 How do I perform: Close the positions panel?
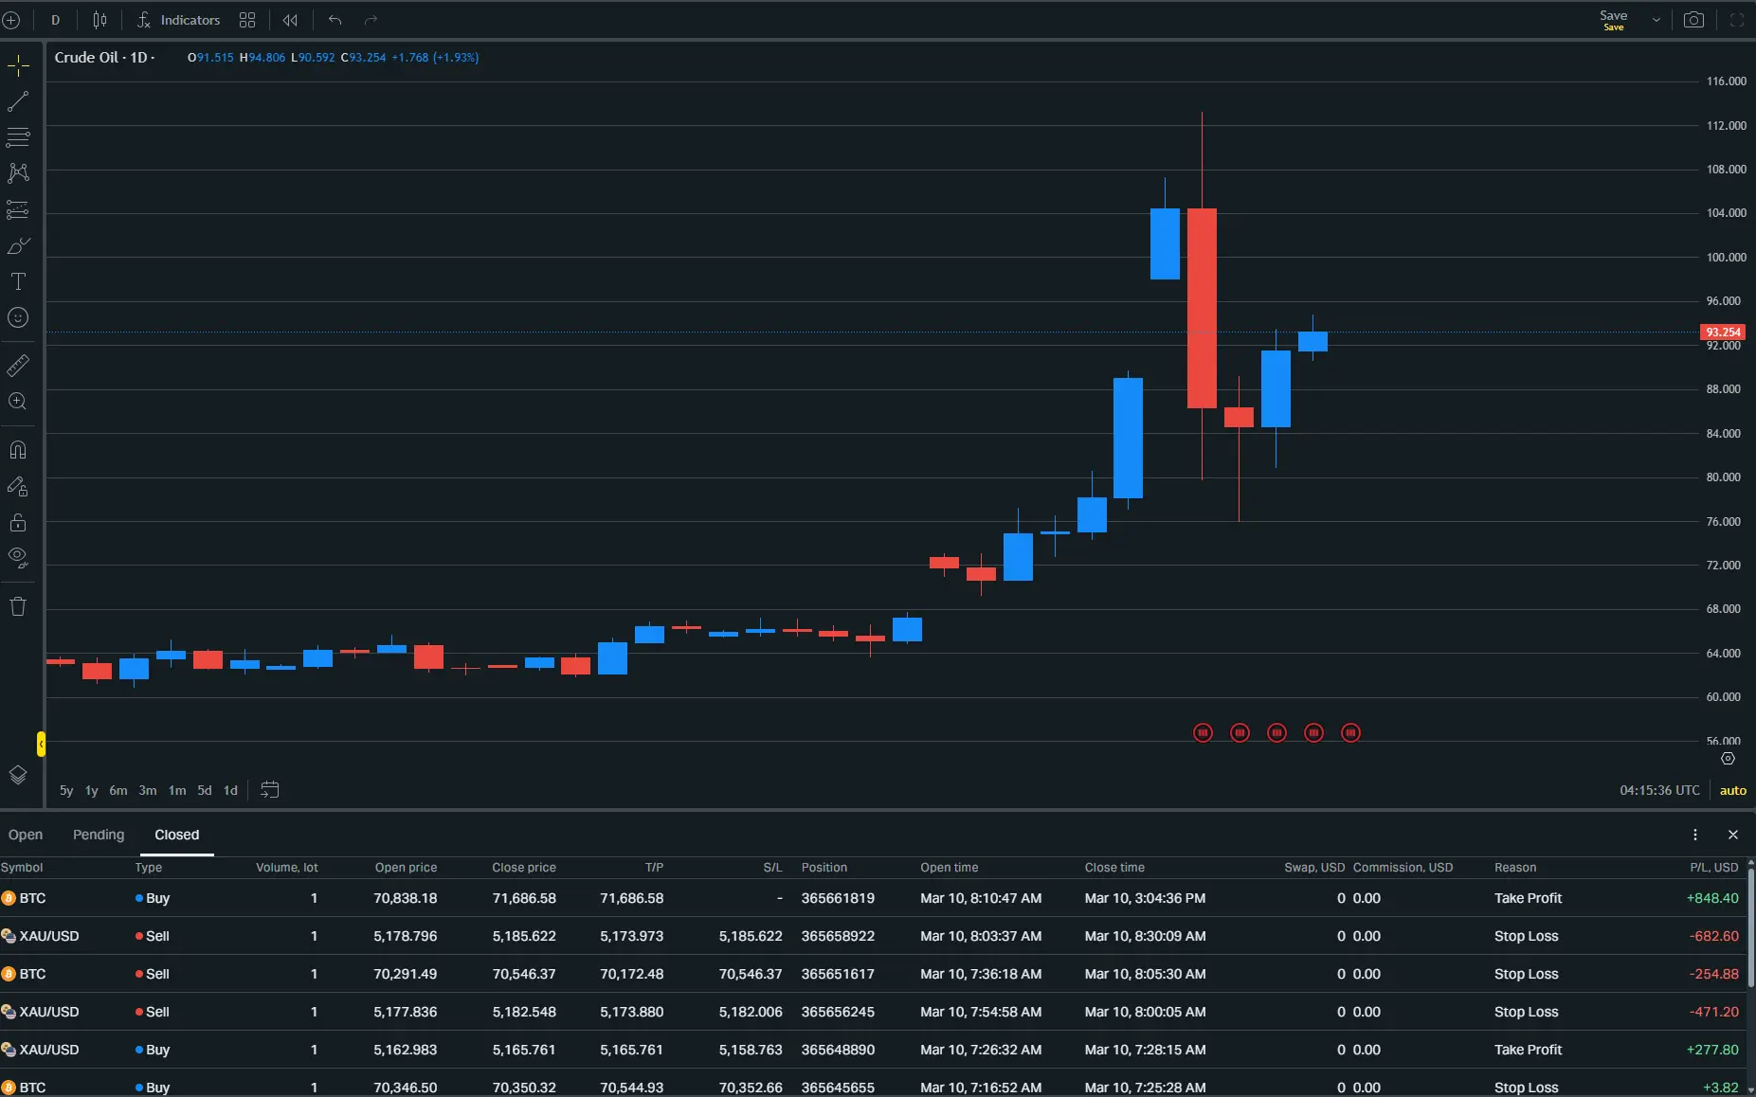tap(1733, 835)
